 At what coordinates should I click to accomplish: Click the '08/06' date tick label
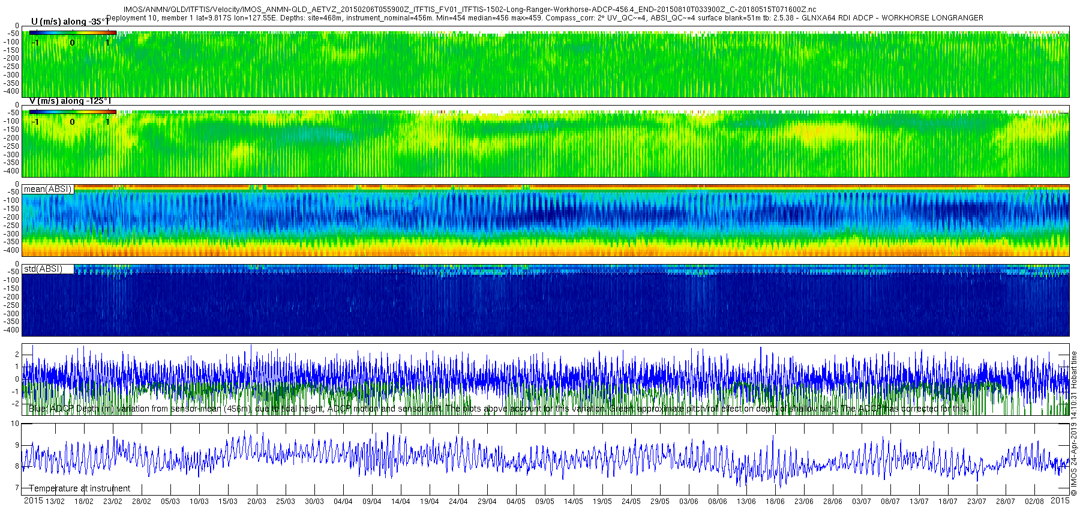[717, 502]
